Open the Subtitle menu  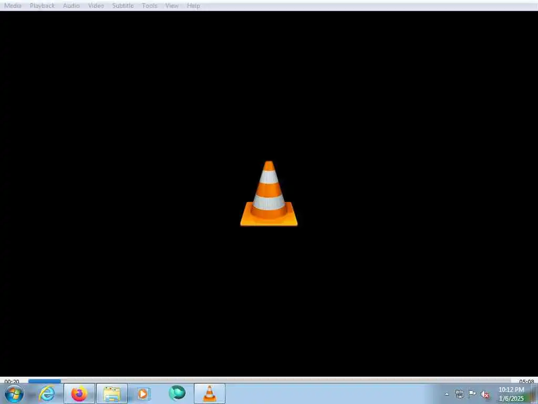(123, 6)
